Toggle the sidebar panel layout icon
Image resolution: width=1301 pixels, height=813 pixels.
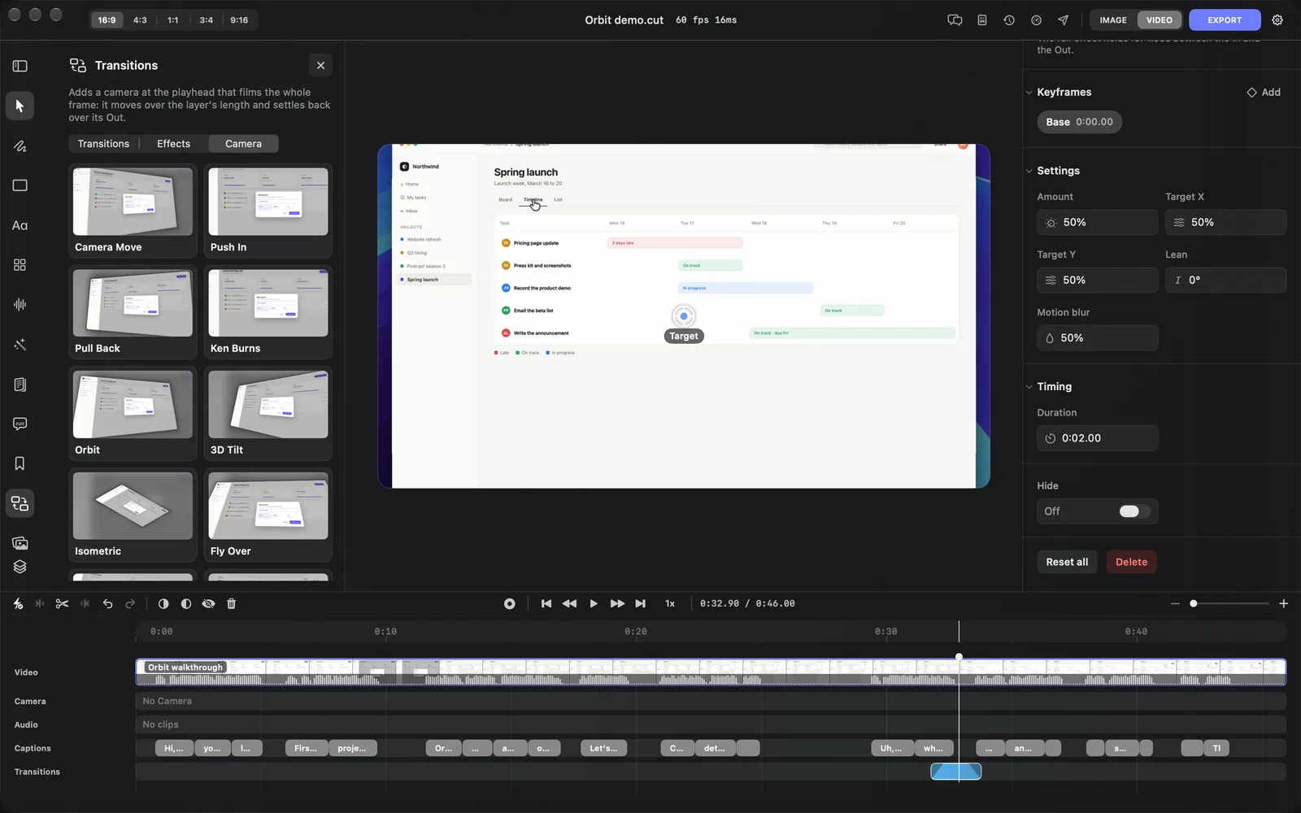pyautogui.click(x=20, y=66)
